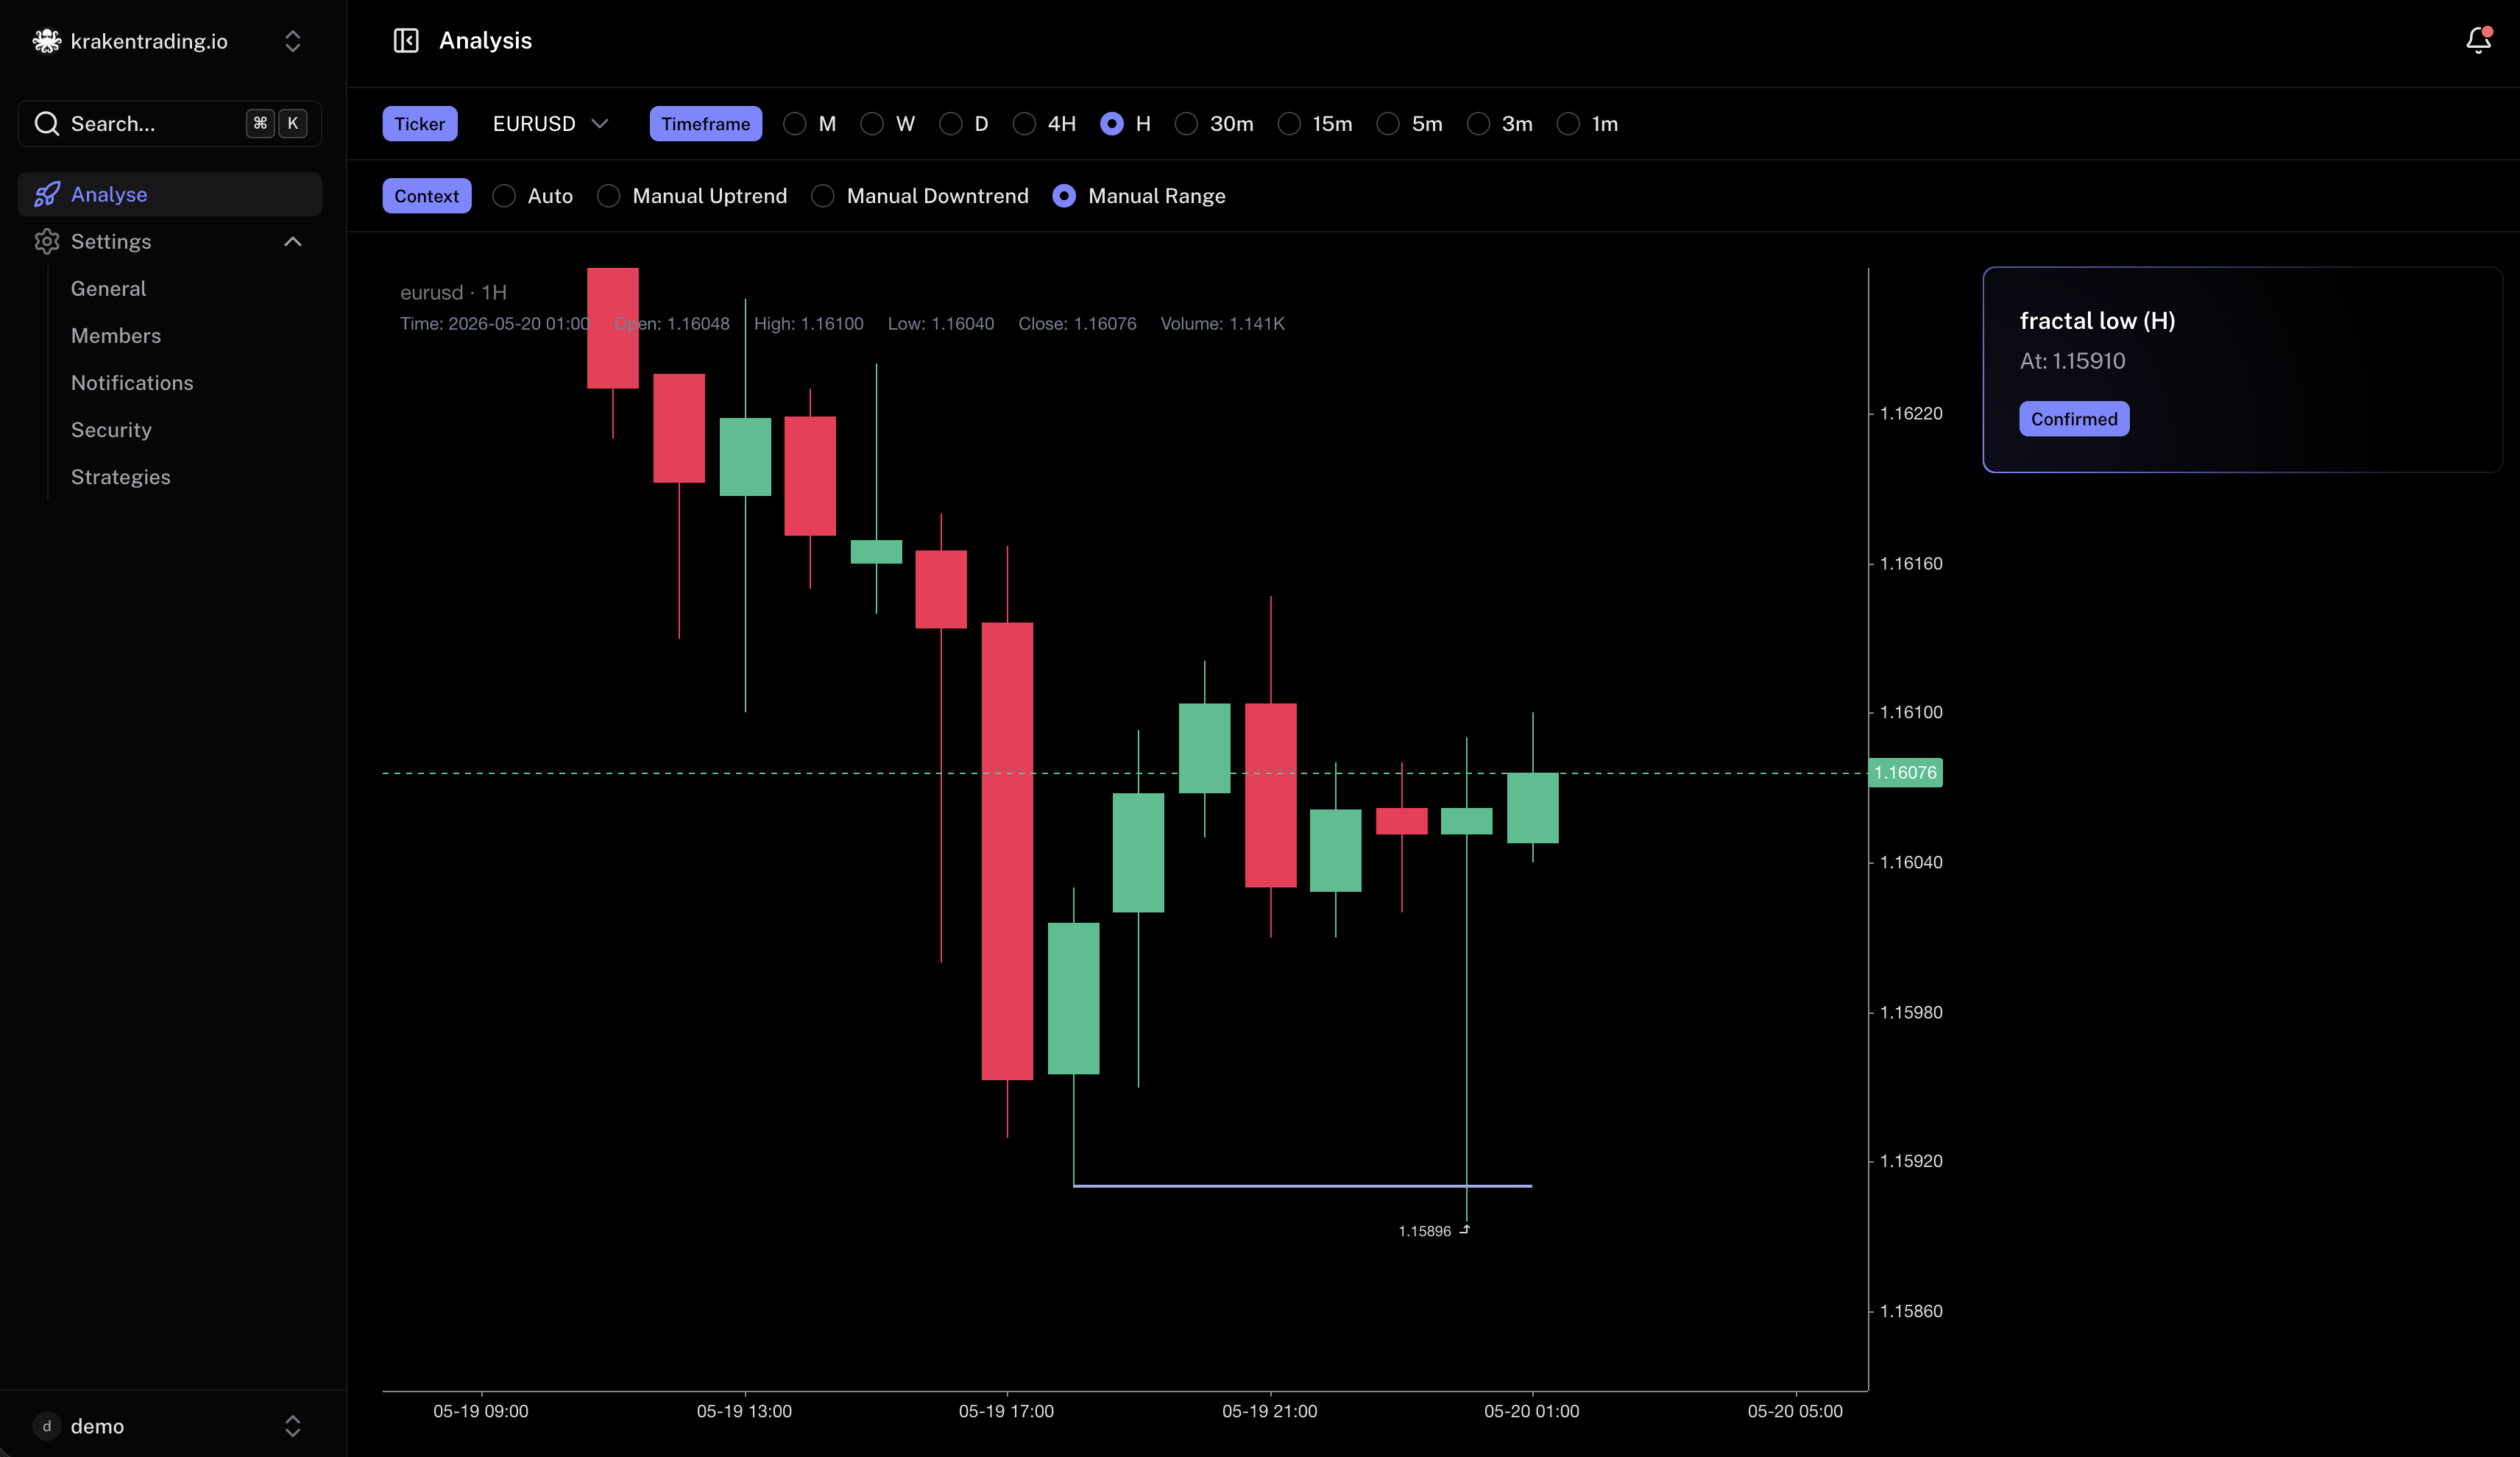Viewport: 2520px width, 1457px height.
Task: Click the ⌘ K shortcut hint
Action: point(277,123)
